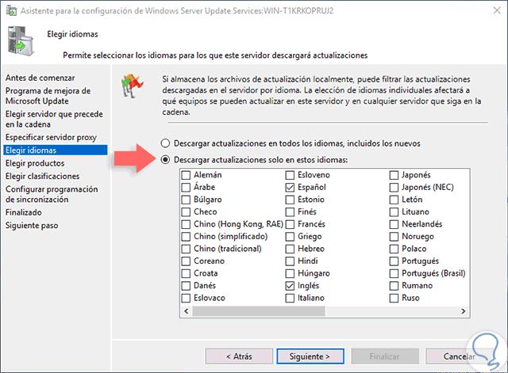Check the Polaco language
This screenshot has width=508, height=373.
394,249
